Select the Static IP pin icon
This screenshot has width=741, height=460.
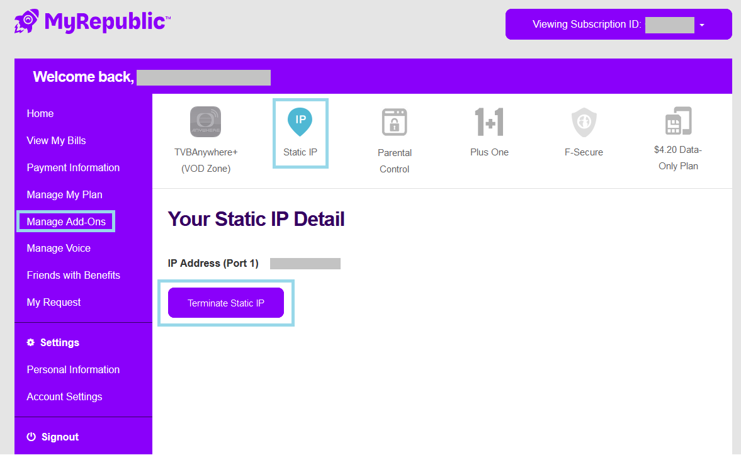point(300,121)
